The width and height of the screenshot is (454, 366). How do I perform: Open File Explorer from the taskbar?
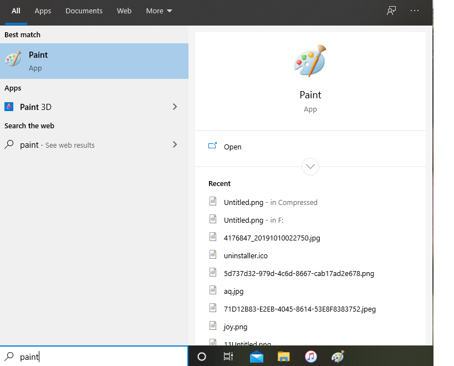point(283,357)
